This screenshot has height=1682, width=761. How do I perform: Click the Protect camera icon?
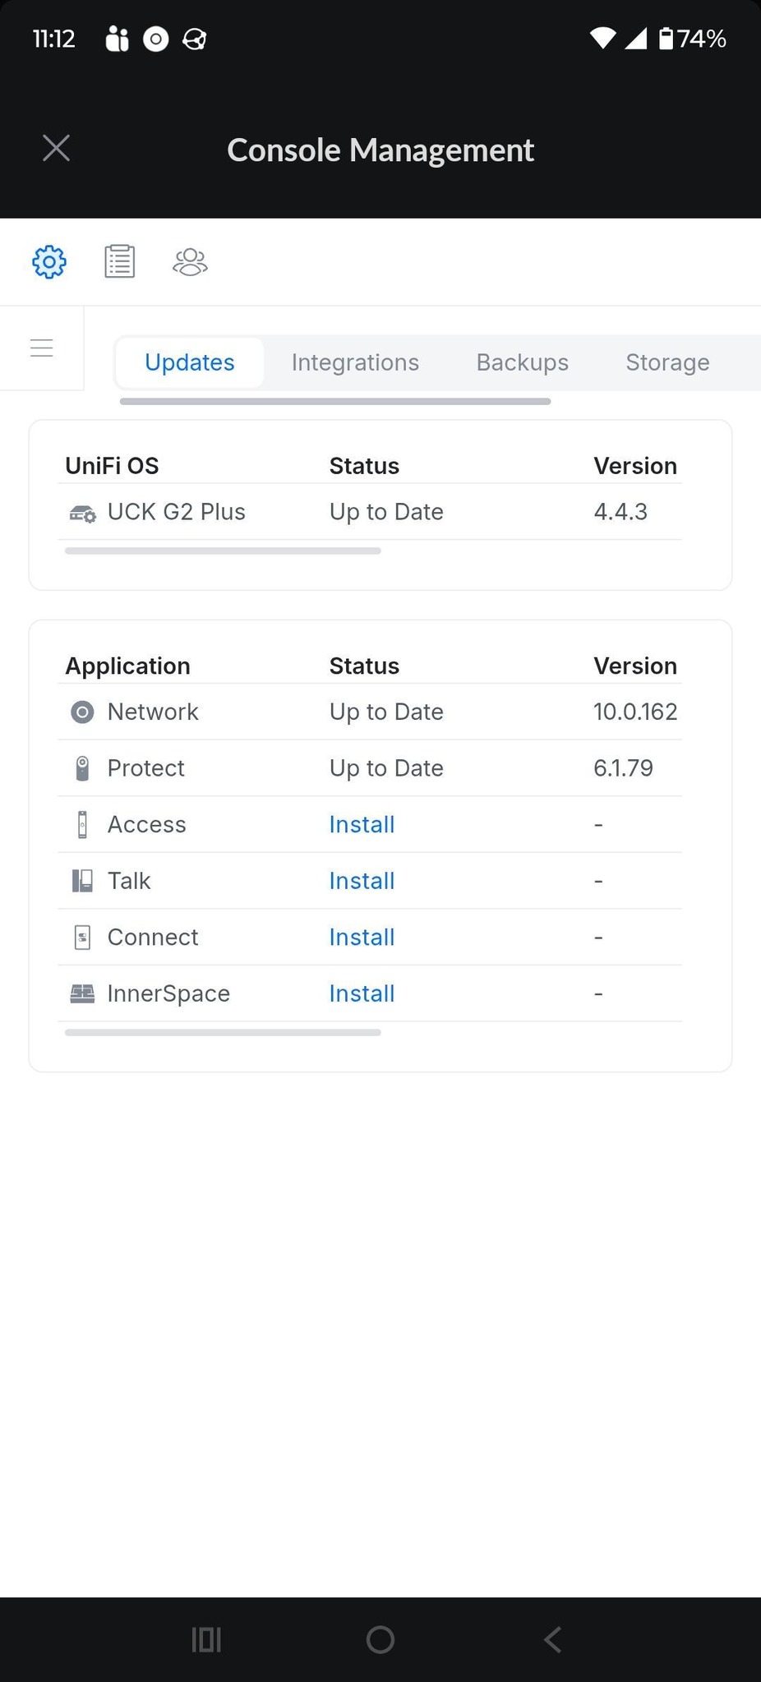[82, 768]
